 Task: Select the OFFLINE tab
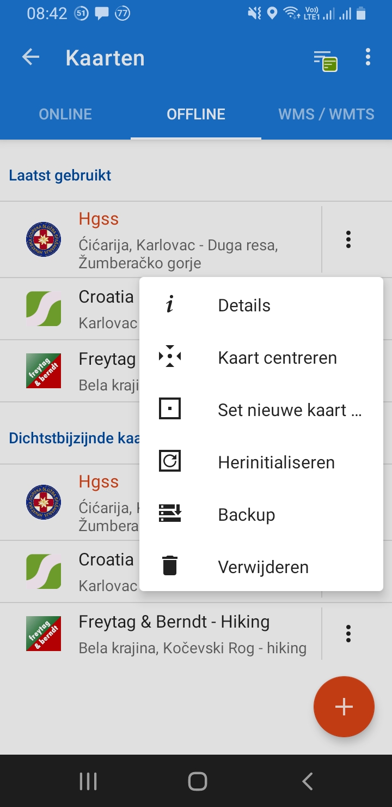coord(196,115)
